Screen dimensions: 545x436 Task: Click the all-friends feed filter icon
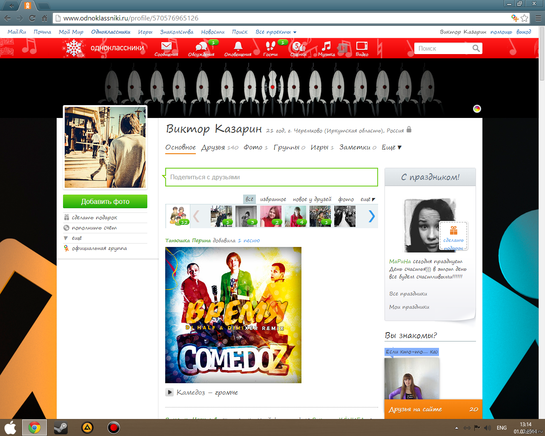(x=178, y=216)
